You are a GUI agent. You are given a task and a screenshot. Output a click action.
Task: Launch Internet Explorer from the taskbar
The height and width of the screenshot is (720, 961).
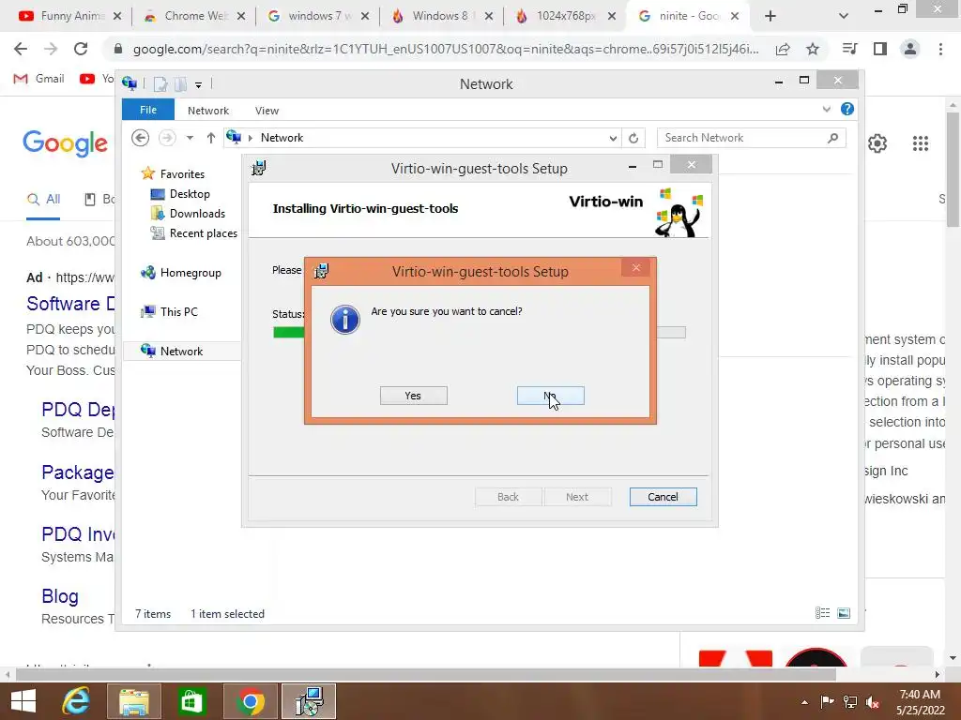(x=76, y=701)
